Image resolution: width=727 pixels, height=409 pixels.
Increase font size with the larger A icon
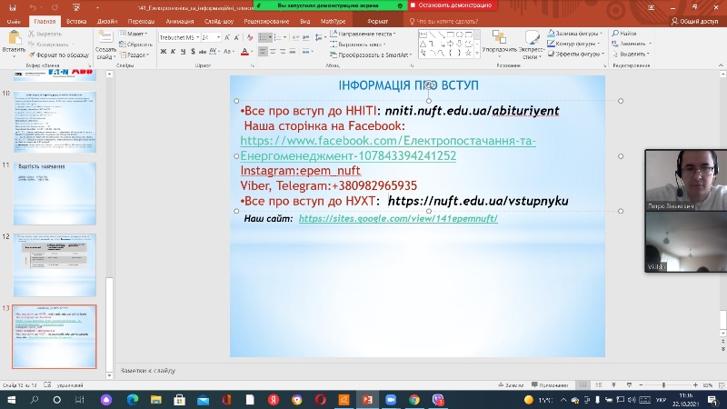tap(227, 37)
